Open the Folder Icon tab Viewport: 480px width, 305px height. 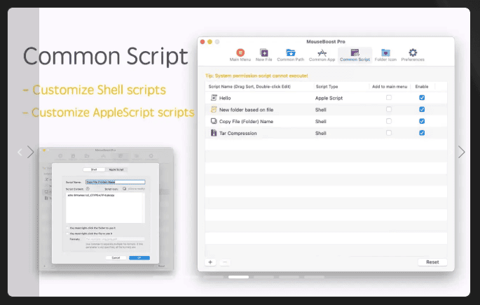pos(385,55)
